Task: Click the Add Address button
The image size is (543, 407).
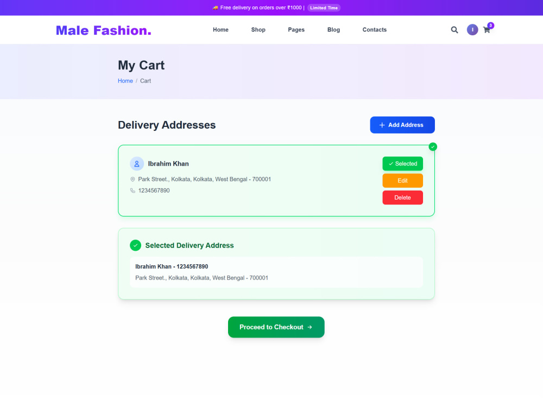Action: [402, 125]
